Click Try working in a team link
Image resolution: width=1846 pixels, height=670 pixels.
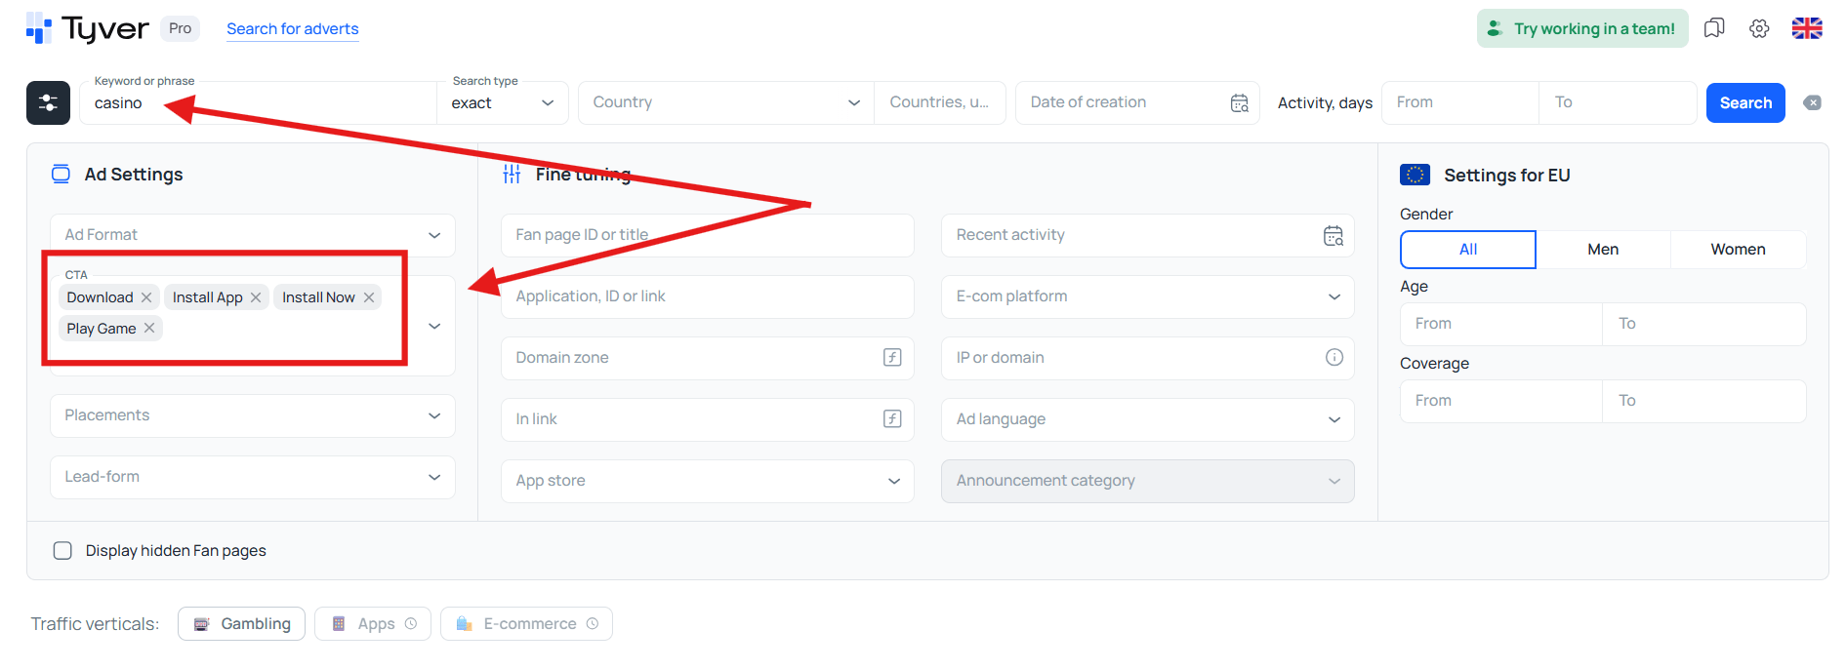point(1582,28)
